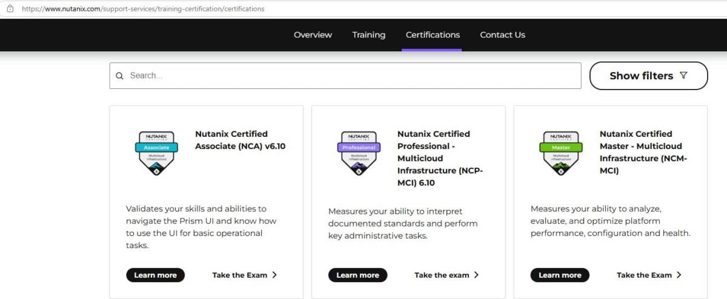Select the Certifications tab

click(433, 34)
